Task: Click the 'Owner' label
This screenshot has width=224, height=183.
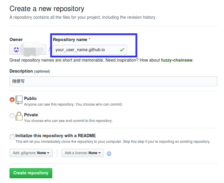Action: (16, 40)
